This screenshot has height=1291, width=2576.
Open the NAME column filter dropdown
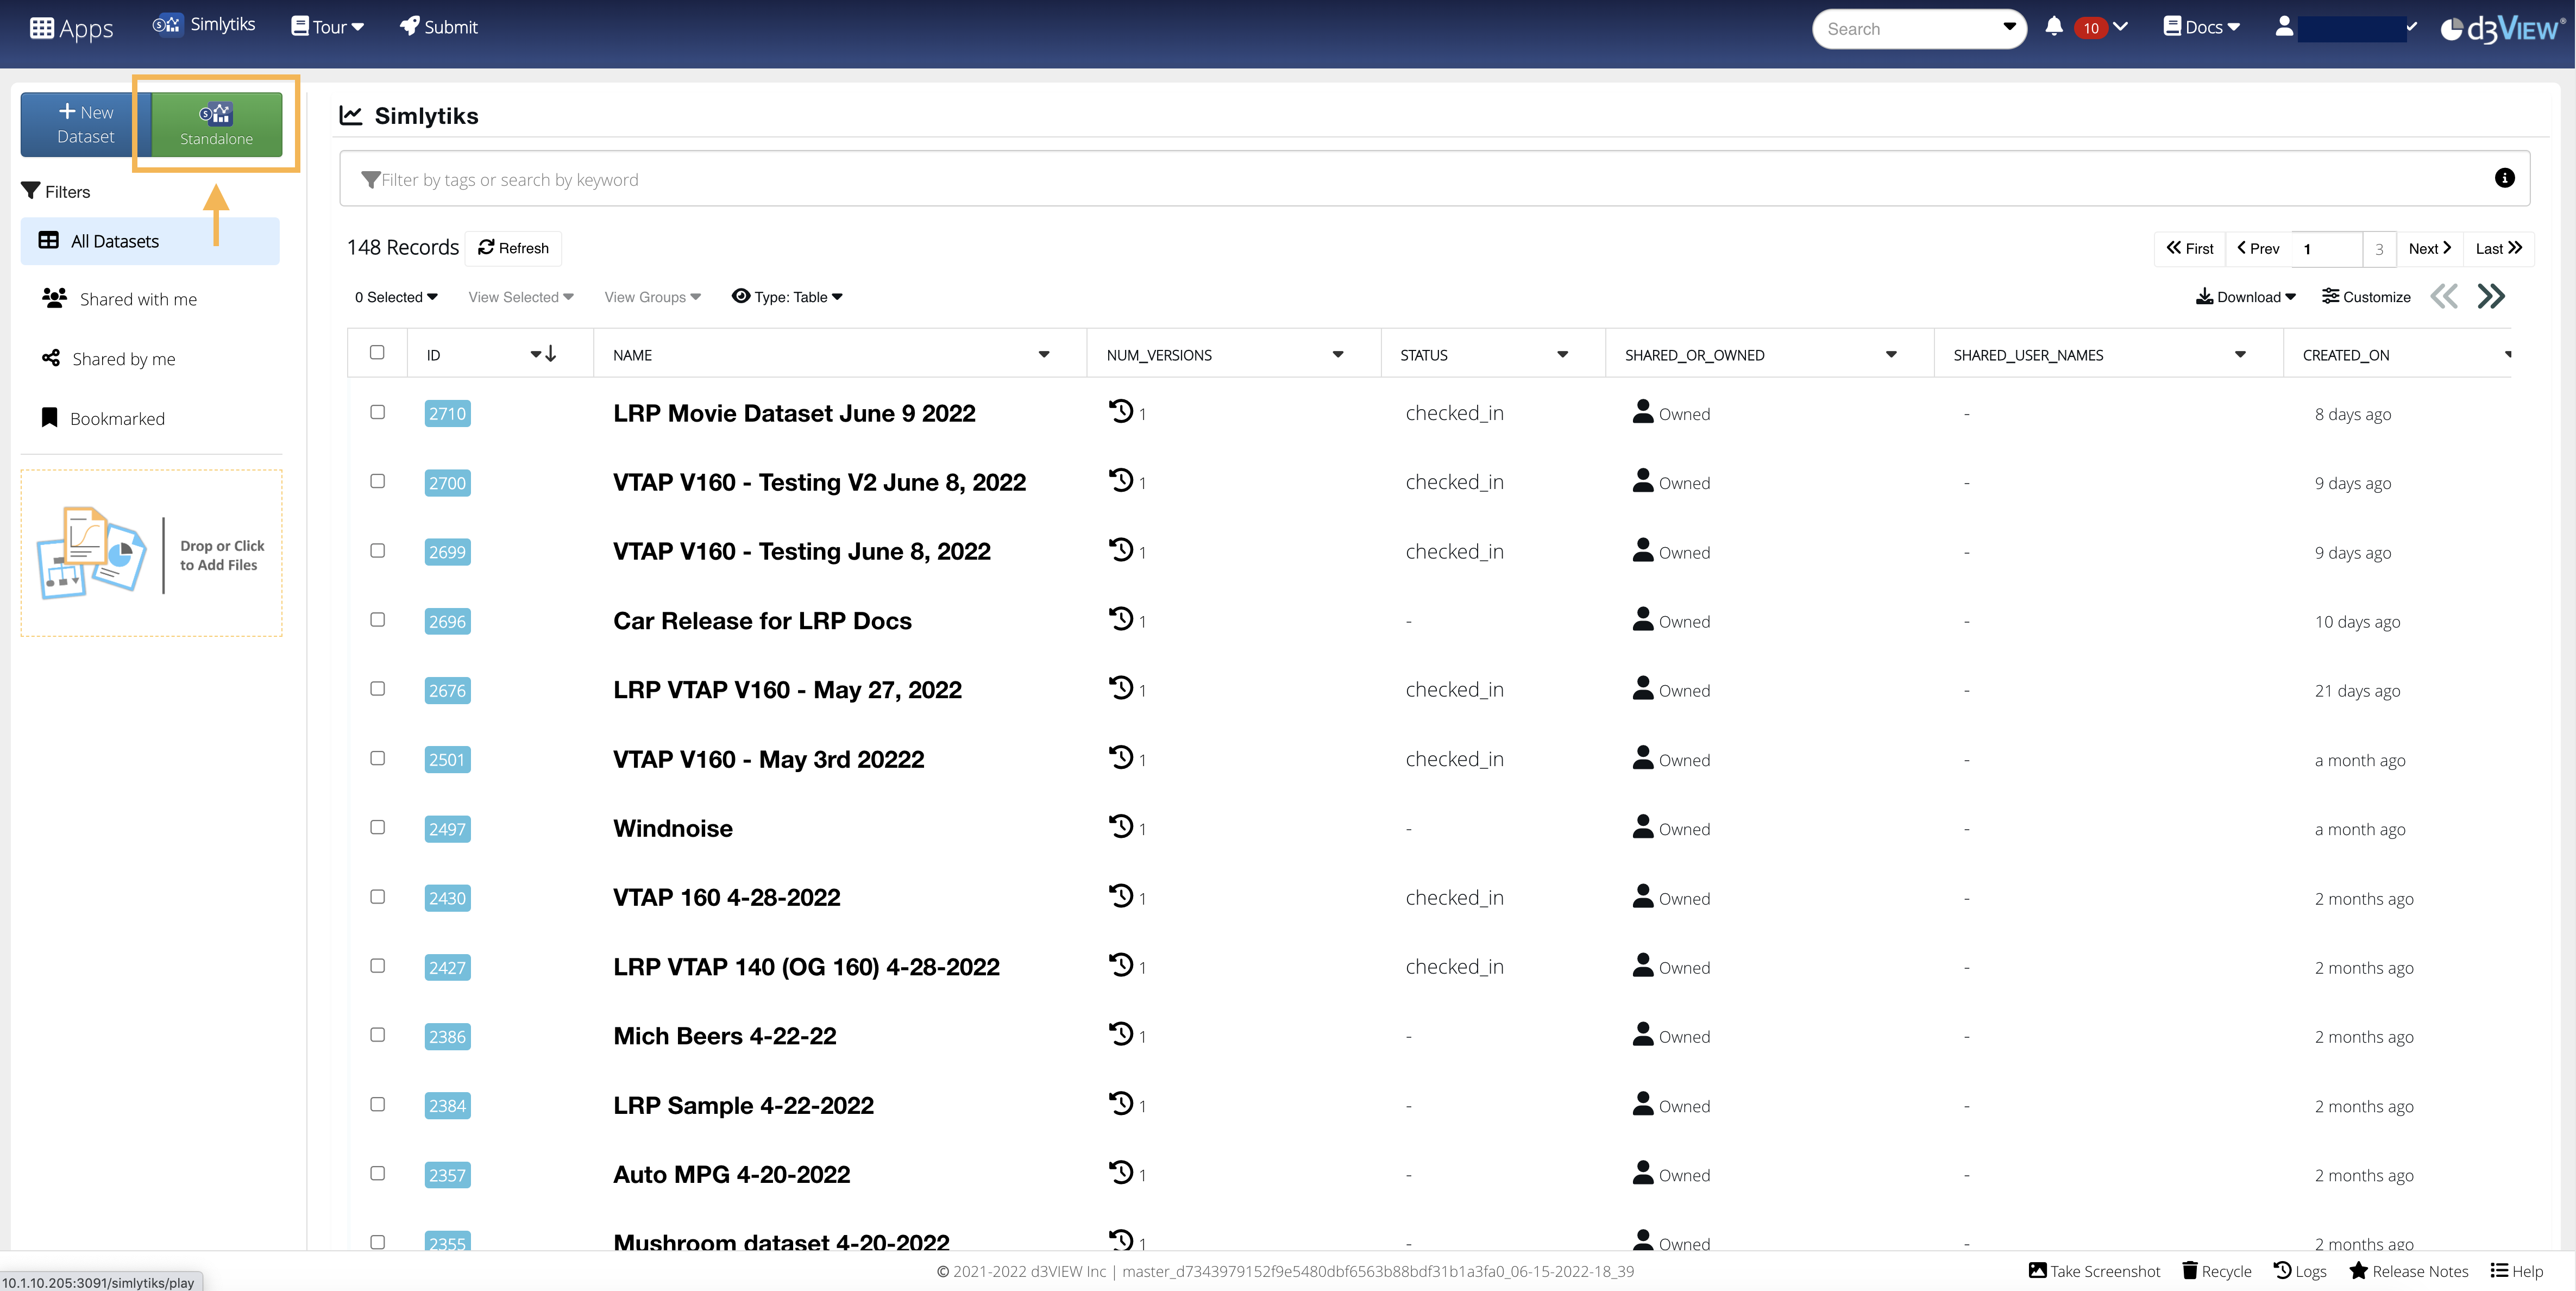(1044, 354)
